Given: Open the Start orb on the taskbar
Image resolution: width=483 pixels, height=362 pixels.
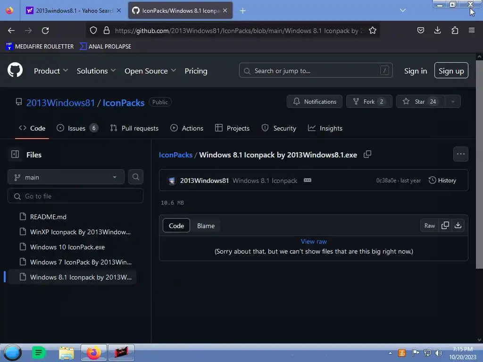Looking at the screenshot, I should click(12, 353).
